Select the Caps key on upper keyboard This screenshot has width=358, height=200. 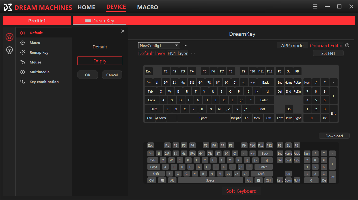pos(152,100)
